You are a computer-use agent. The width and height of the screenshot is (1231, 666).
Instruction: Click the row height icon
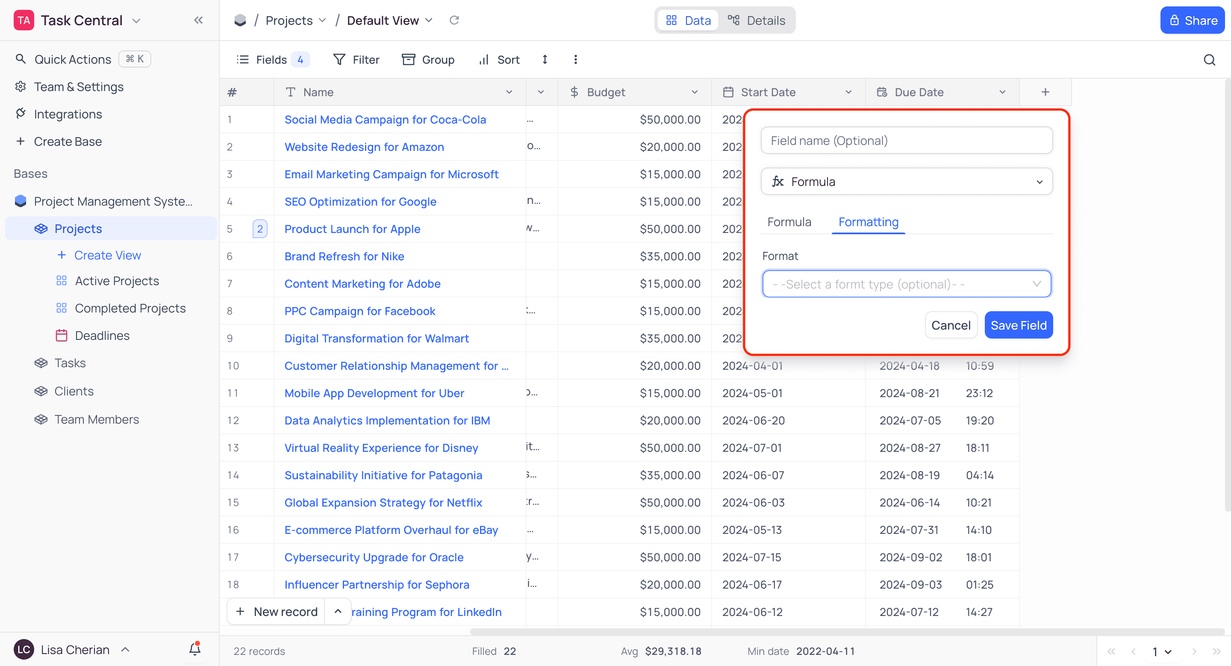545,60
